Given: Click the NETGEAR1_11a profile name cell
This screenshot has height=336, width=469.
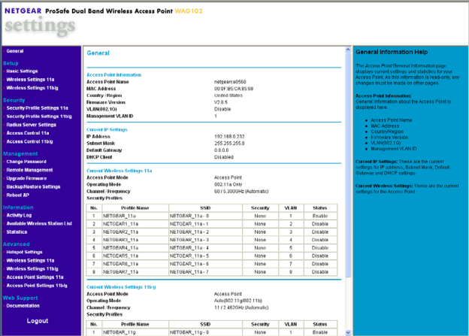Looking at the screenshot, I should click(135, 224).
